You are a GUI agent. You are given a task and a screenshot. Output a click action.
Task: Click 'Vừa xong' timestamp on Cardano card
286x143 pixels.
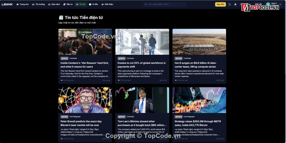click(106, 80)
